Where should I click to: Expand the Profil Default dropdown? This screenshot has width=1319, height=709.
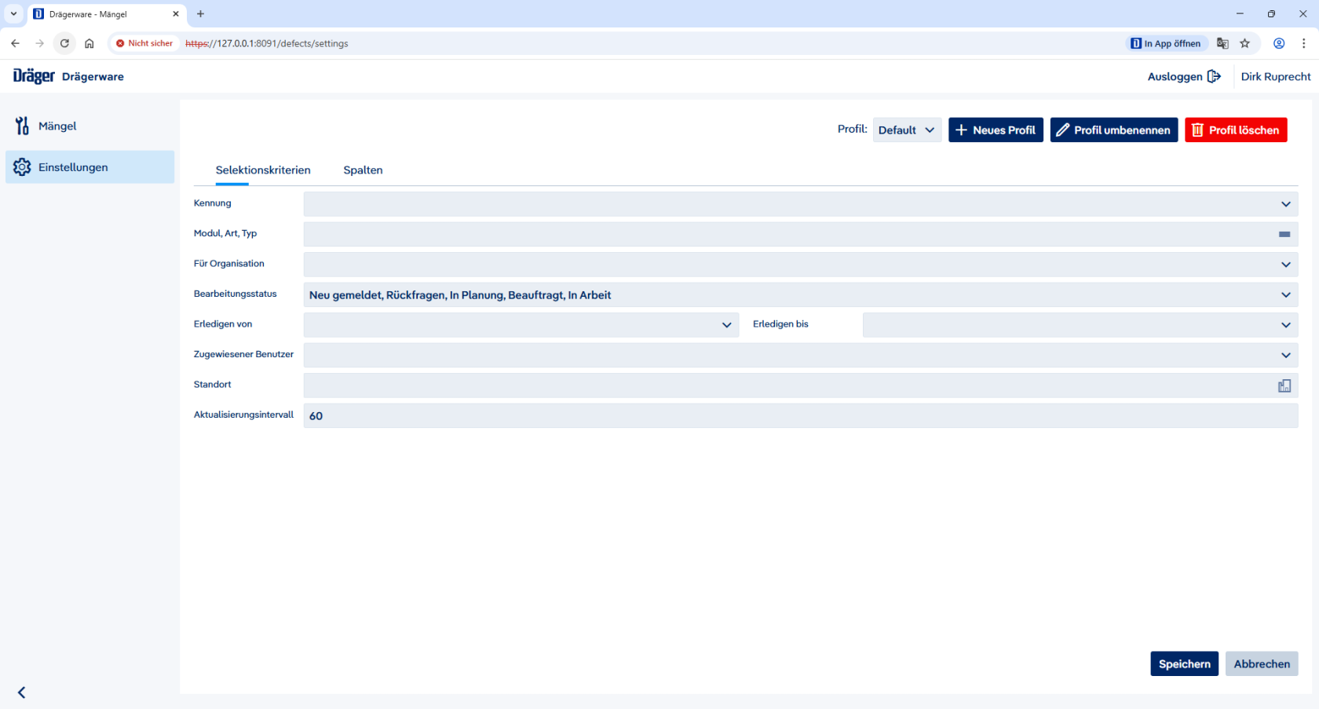pos(907,130)
